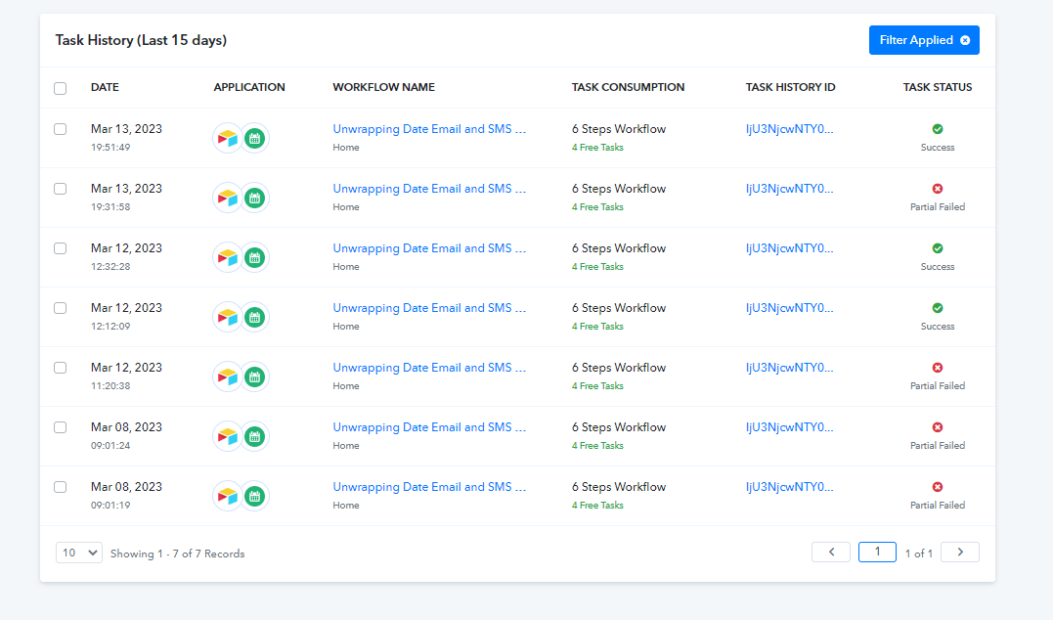
Task: Click Airtable icon in 09:01:24 row
Action: (228, 436)
